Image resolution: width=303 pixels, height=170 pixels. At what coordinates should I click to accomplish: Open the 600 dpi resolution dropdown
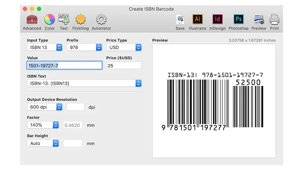coord(45,107)
